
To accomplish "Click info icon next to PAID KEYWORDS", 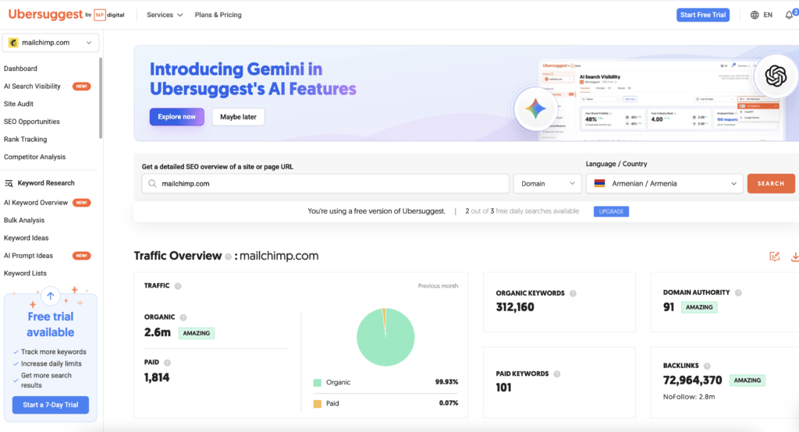I will (x=557, y=374).
